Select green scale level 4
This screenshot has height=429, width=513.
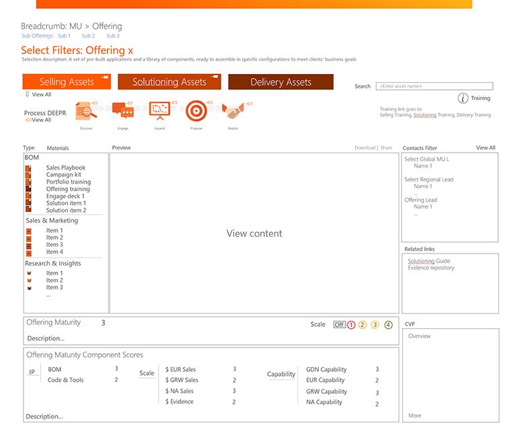pyautogui.click(x=388, y=325)
